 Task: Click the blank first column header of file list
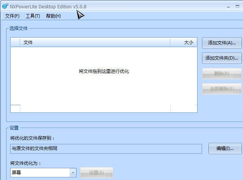pyautogui.click(x=16, y=43)
